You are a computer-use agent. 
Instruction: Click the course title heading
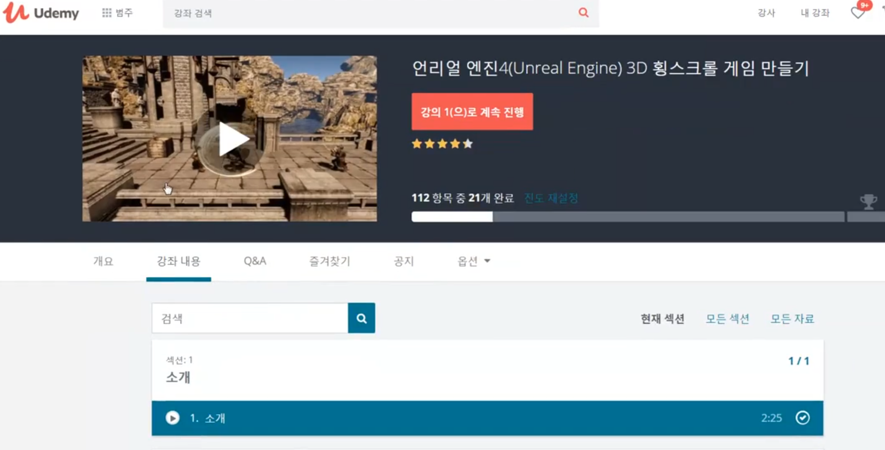611,69
